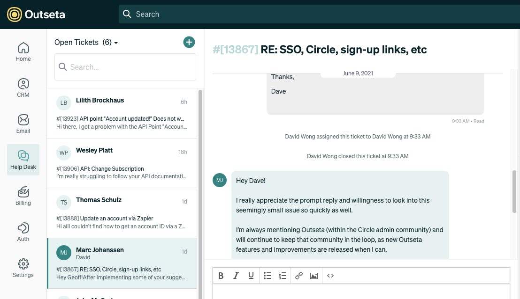This screenshot has width=520, height=299.
Task: Toggle underline formatting in reply editor
Action: (251, 276)
